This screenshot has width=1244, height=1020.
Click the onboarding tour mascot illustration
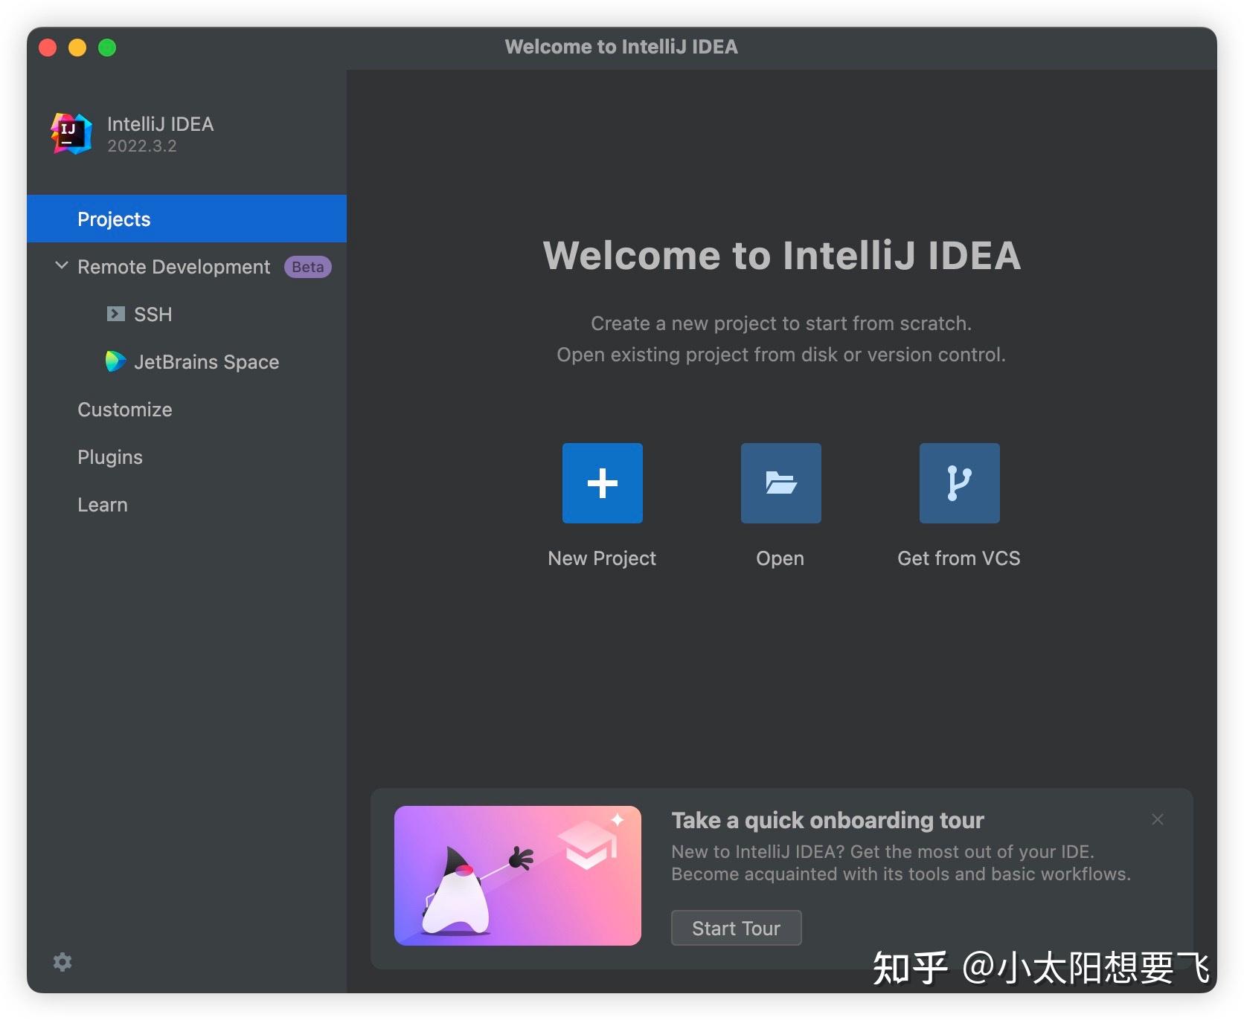click(x=516, y=876)
